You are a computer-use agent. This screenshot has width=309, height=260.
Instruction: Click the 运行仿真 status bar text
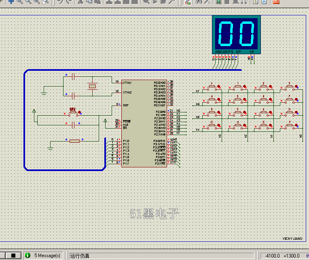(80, 256)
